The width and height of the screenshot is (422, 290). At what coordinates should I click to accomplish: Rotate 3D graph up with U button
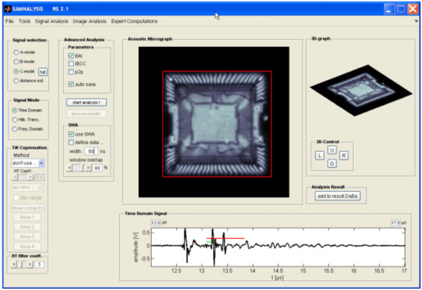point(332,150)
